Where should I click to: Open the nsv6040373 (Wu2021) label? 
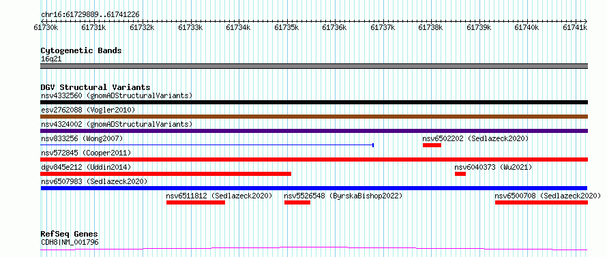493,167
